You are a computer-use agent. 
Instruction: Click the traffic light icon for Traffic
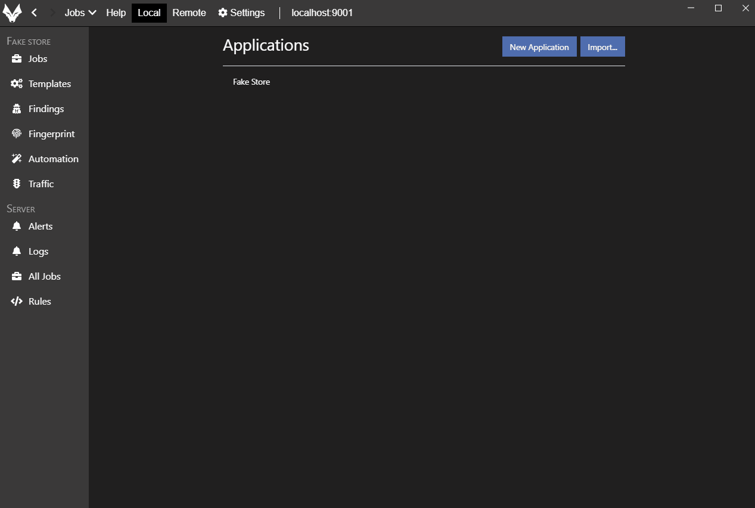click(17, 184)
